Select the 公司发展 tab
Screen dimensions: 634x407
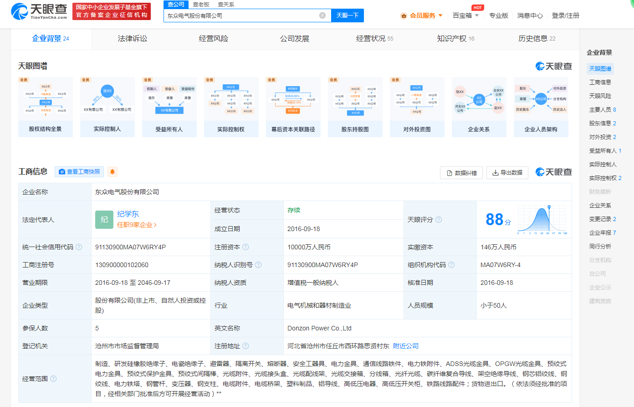point(295,39)
